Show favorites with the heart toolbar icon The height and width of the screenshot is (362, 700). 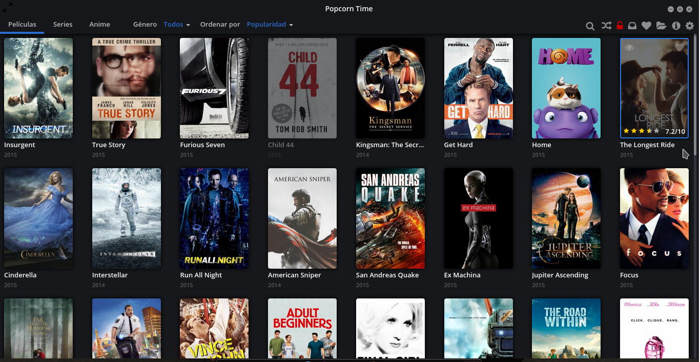click(647, 26)
